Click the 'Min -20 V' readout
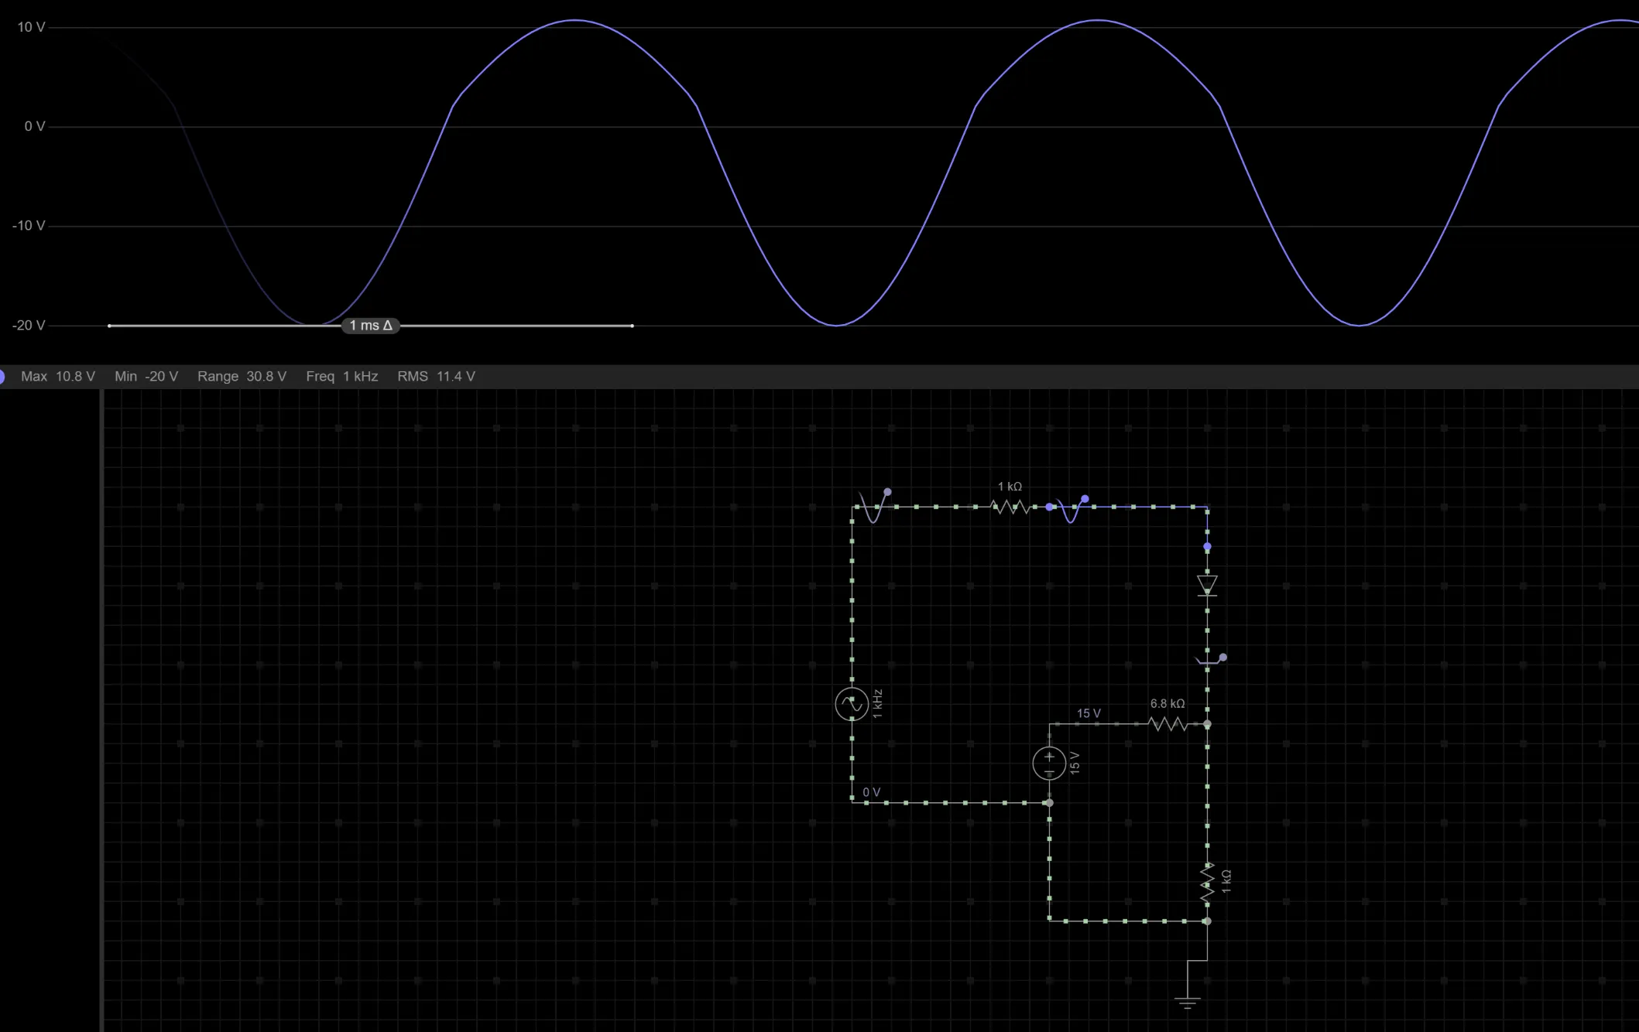The height and width of the screenshot is (1032, 1639). coord(146,377)
